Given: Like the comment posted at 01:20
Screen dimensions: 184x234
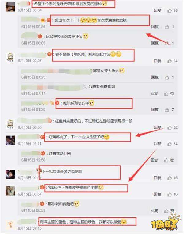Looking at the screenshot, I should [167, 110].
